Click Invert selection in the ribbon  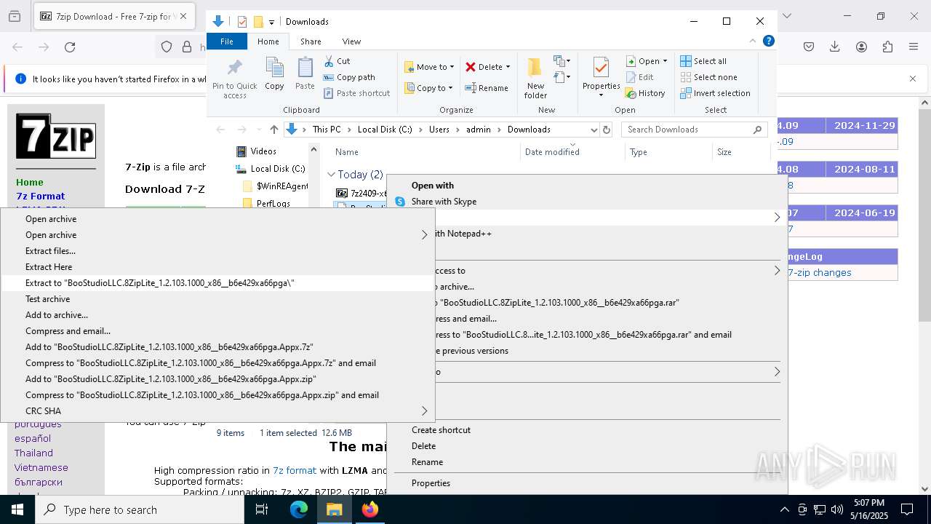715,93
